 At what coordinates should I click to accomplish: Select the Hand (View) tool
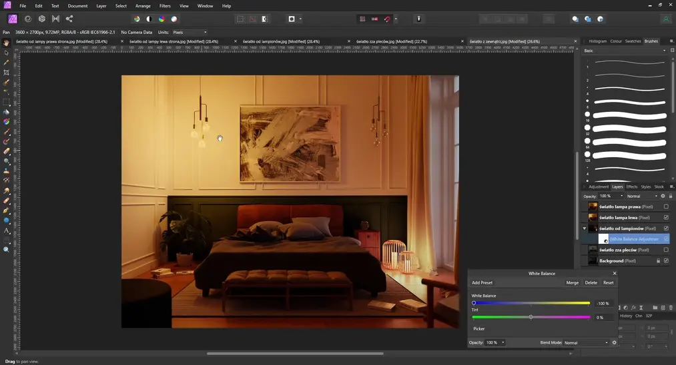(6, 43)
